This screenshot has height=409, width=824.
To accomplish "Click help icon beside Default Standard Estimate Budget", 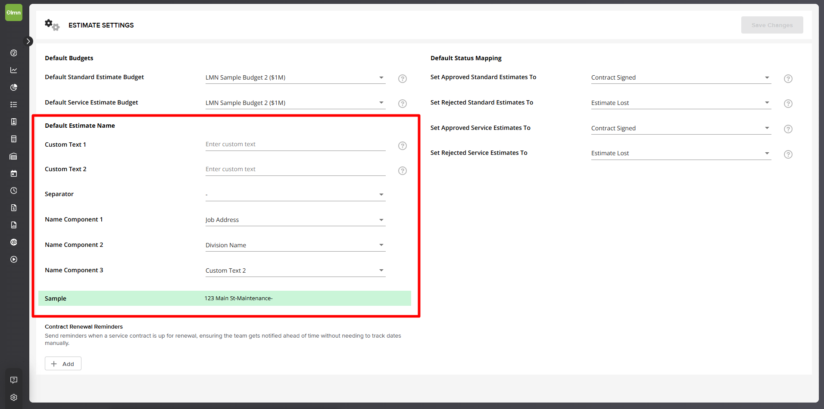I will click(x=403, y=79).
